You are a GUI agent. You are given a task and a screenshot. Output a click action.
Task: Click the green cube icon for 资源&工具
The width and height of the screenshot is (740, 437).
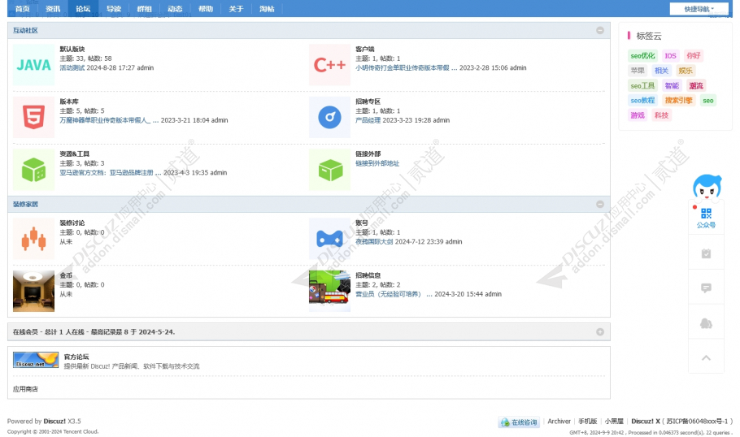tap(33, 170)
